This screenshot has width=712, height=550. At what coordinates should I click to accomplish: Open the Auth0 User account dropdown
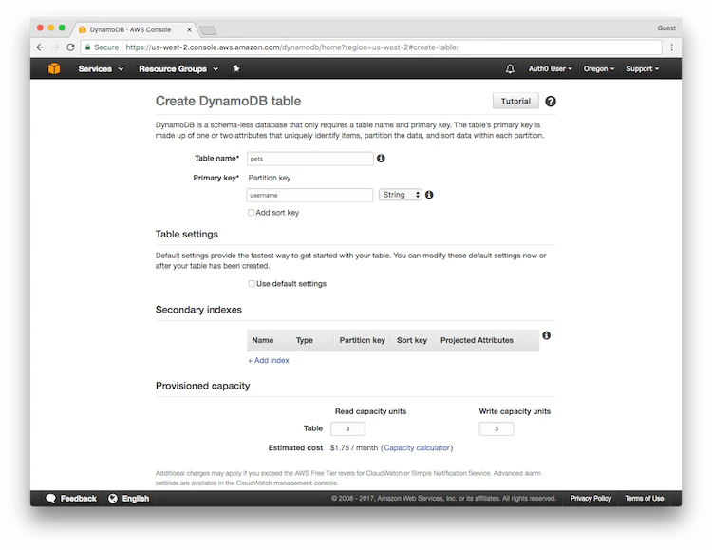(x=550, y=68)
